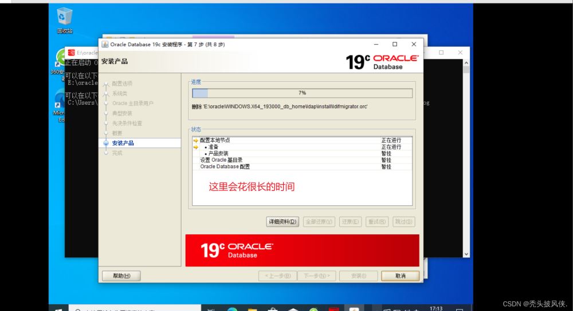Click the Oracle Database 配置 status row

pos(302,166)
